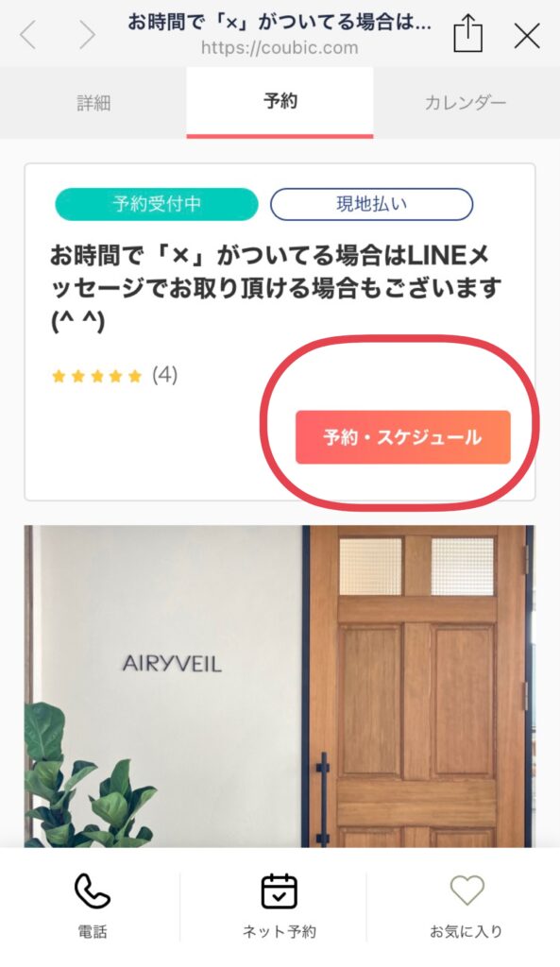This screenshot has height=967, width=560.
Task: Select the 予約 tab
Action: tap(280, 102)
